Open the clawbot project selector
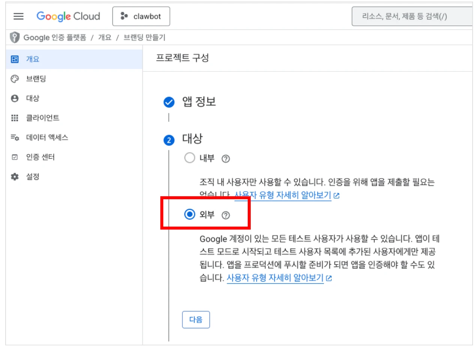The width and height of the screenshot is (476, 350). pyautogui.click(x=141, y=16)
